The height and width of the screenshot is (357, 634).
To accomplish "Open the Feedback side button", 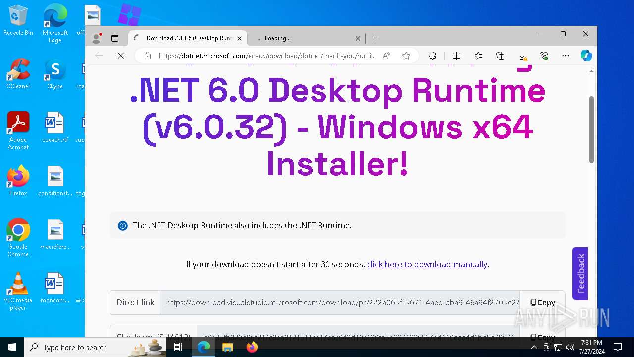I will [x=580, y=274].
